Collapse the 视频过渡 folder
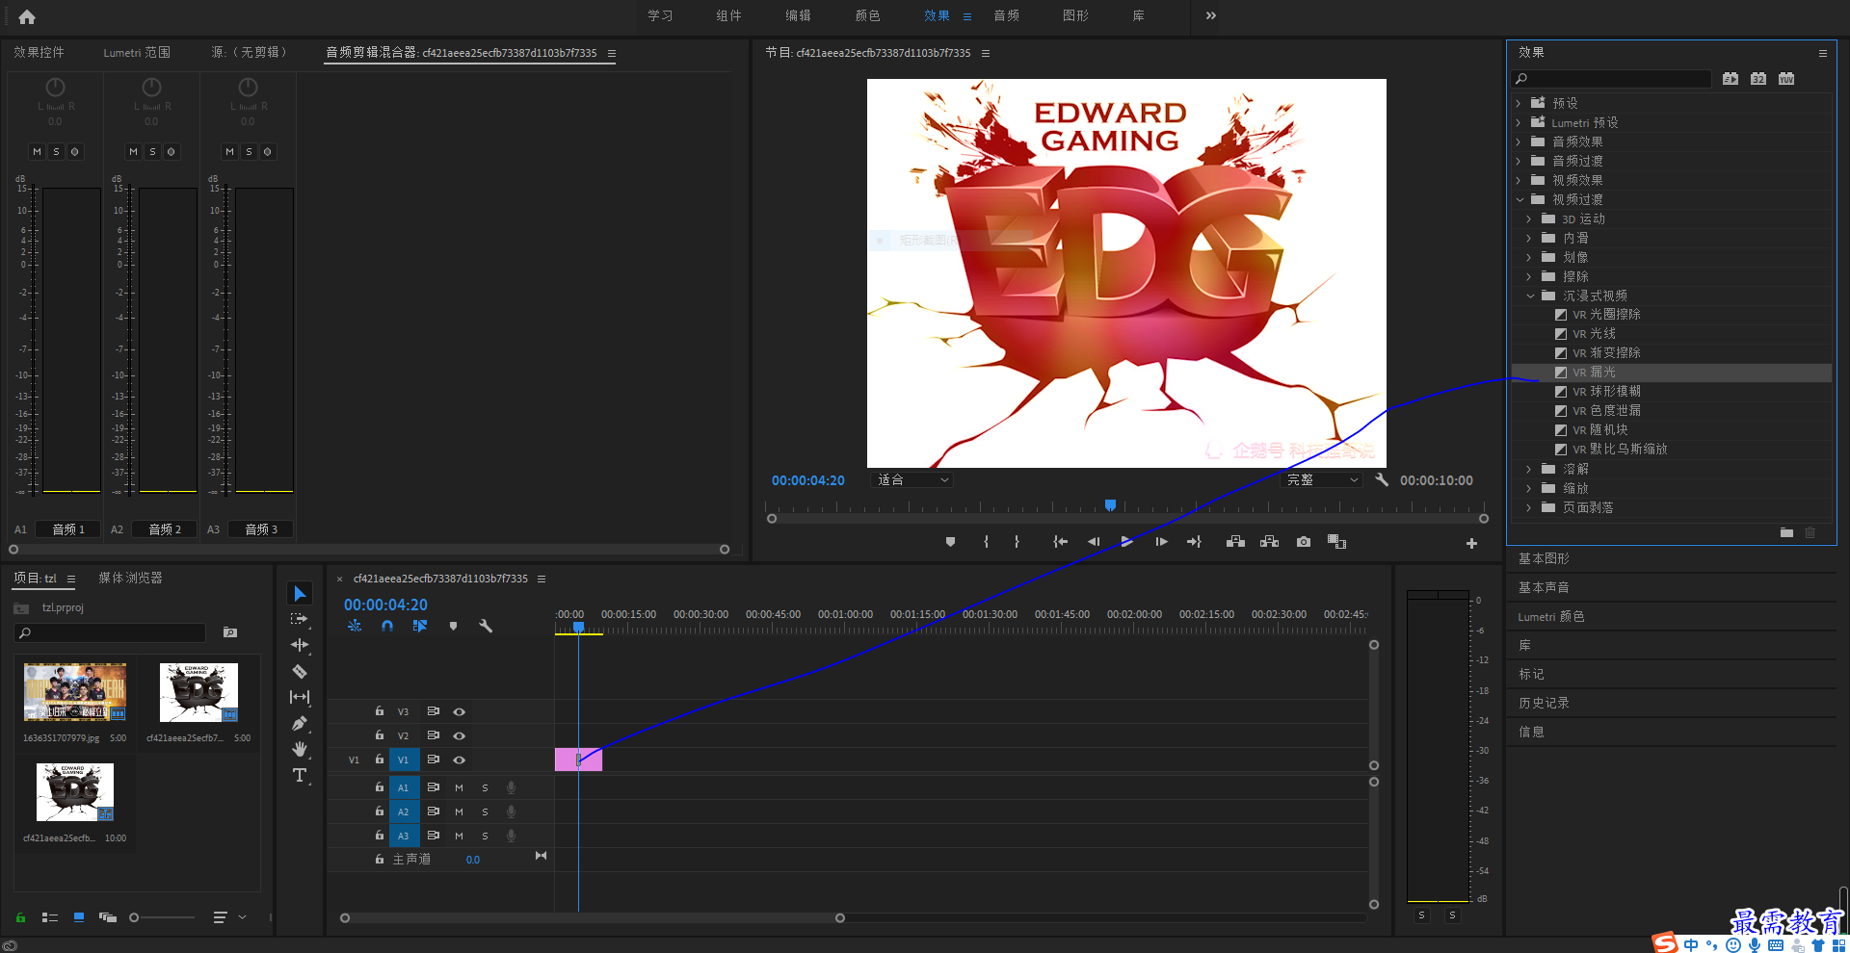The height and width of the screenshot is (953, 1850). [1520, 199]
